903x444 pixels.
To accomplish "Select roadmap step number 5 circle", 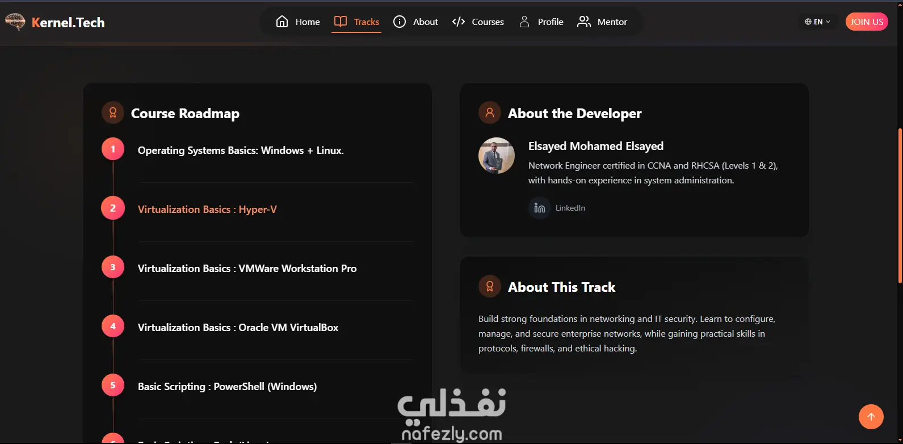I will click(x=113, y=386).
